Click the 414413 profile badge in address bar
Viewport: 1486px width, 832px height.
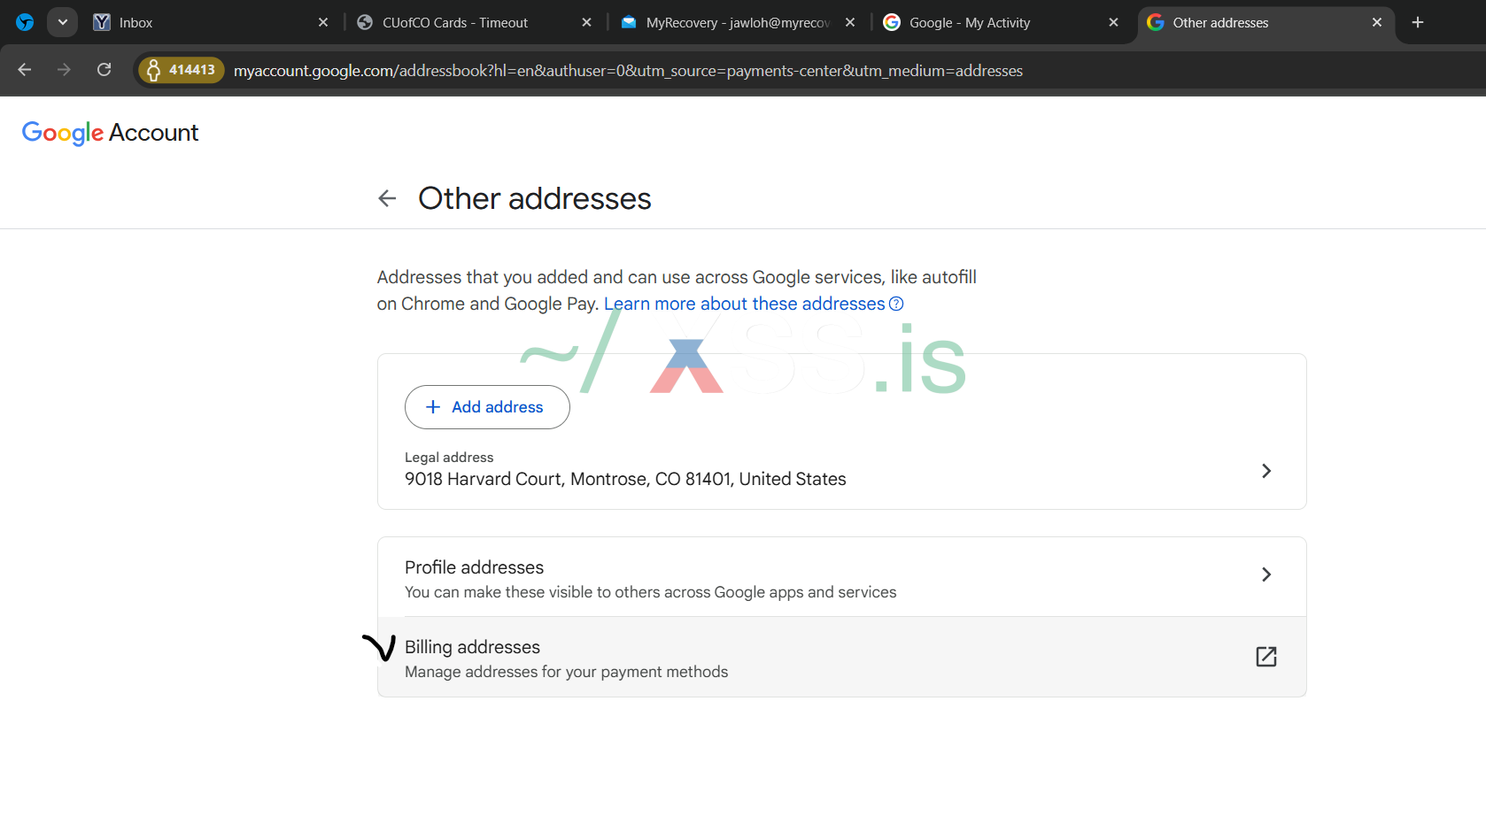[x=182, y=70]
